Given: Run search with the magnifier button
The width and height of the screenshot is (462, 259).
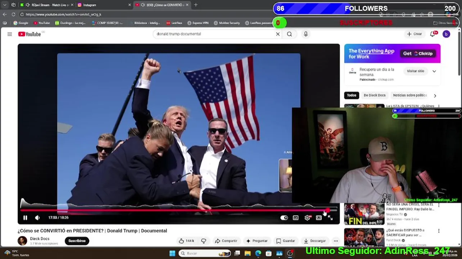Looking at the screenshot, I should coord(289,34).
